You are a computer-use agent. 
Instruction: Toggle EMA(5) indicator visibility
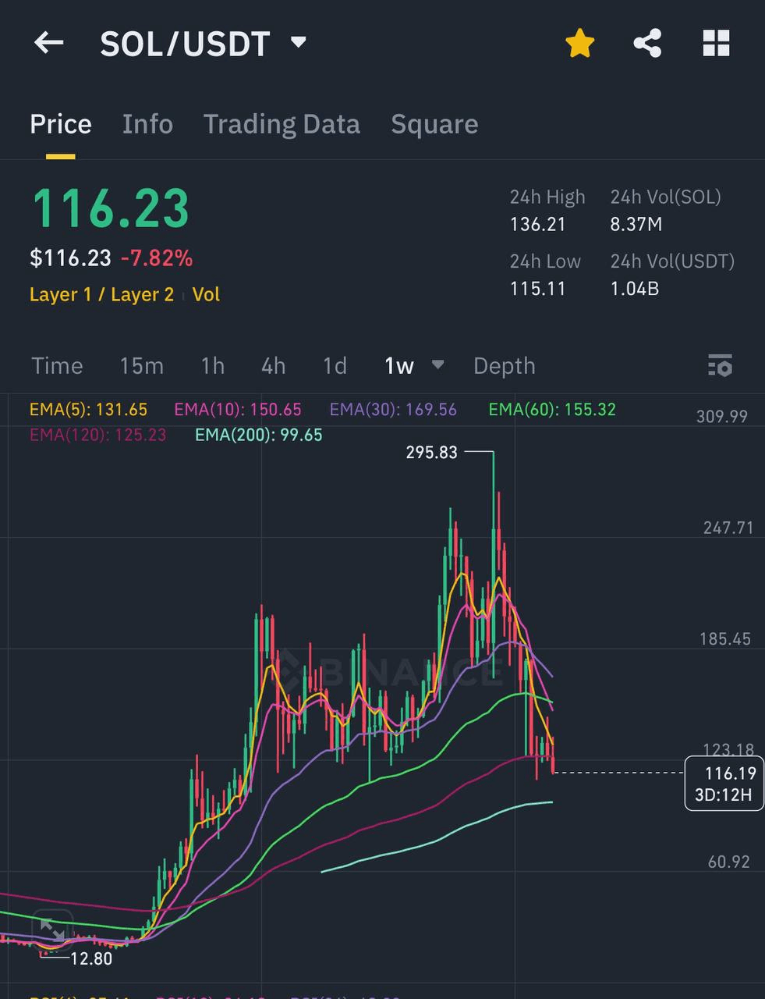click(x=88, y=409)
